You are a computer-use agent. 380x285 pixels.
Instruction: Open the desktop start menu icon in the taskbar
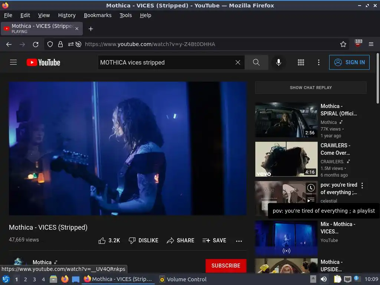coord(6,279)
